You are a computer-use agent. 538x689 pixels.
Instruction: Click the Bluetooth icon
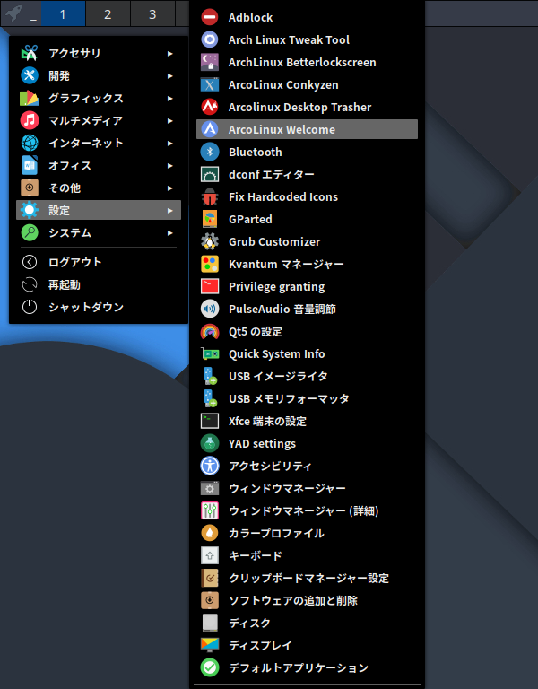tap(210, 152)
